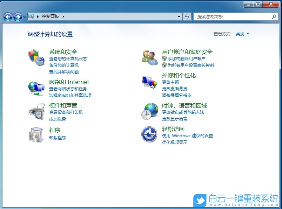
Task: Click the refresh arrow beside the address bar
Action: click(x=187, y=16)
